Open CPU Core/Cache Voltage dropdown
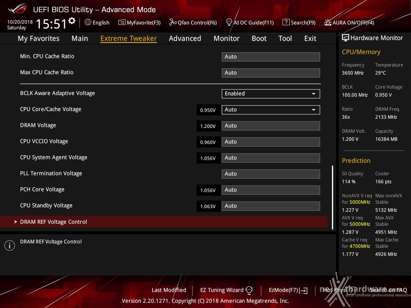Screen dimensions: 411x308 271,110
